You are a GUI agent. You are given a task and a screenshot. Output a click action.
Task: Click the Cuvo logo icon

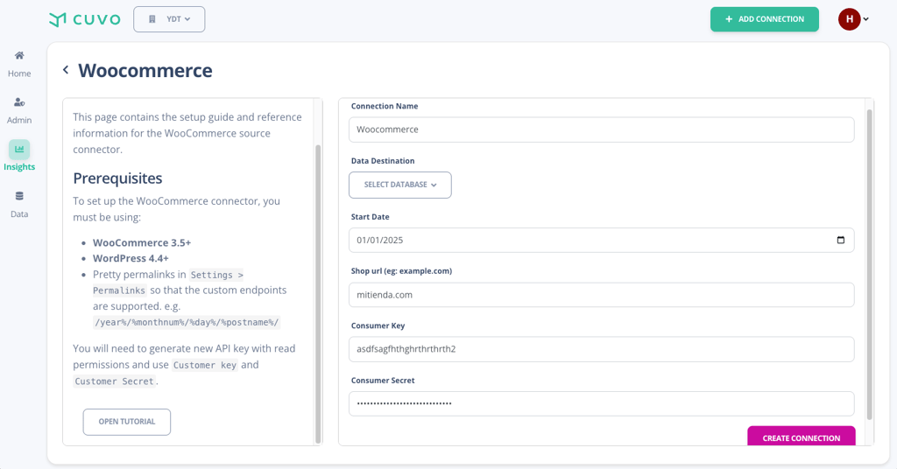pos(58,19)
